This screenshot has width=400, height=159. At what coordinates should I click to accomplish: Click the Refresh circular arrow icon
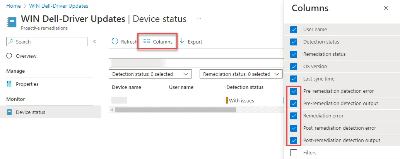coord(115,42)
